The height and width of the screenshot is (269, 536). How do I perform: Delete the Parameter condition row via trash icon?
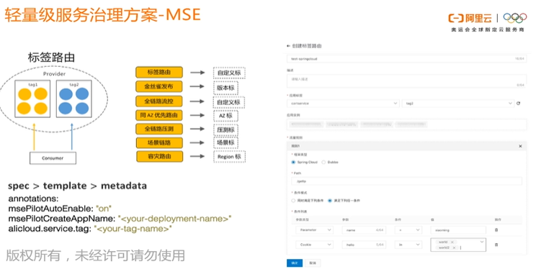496,230
